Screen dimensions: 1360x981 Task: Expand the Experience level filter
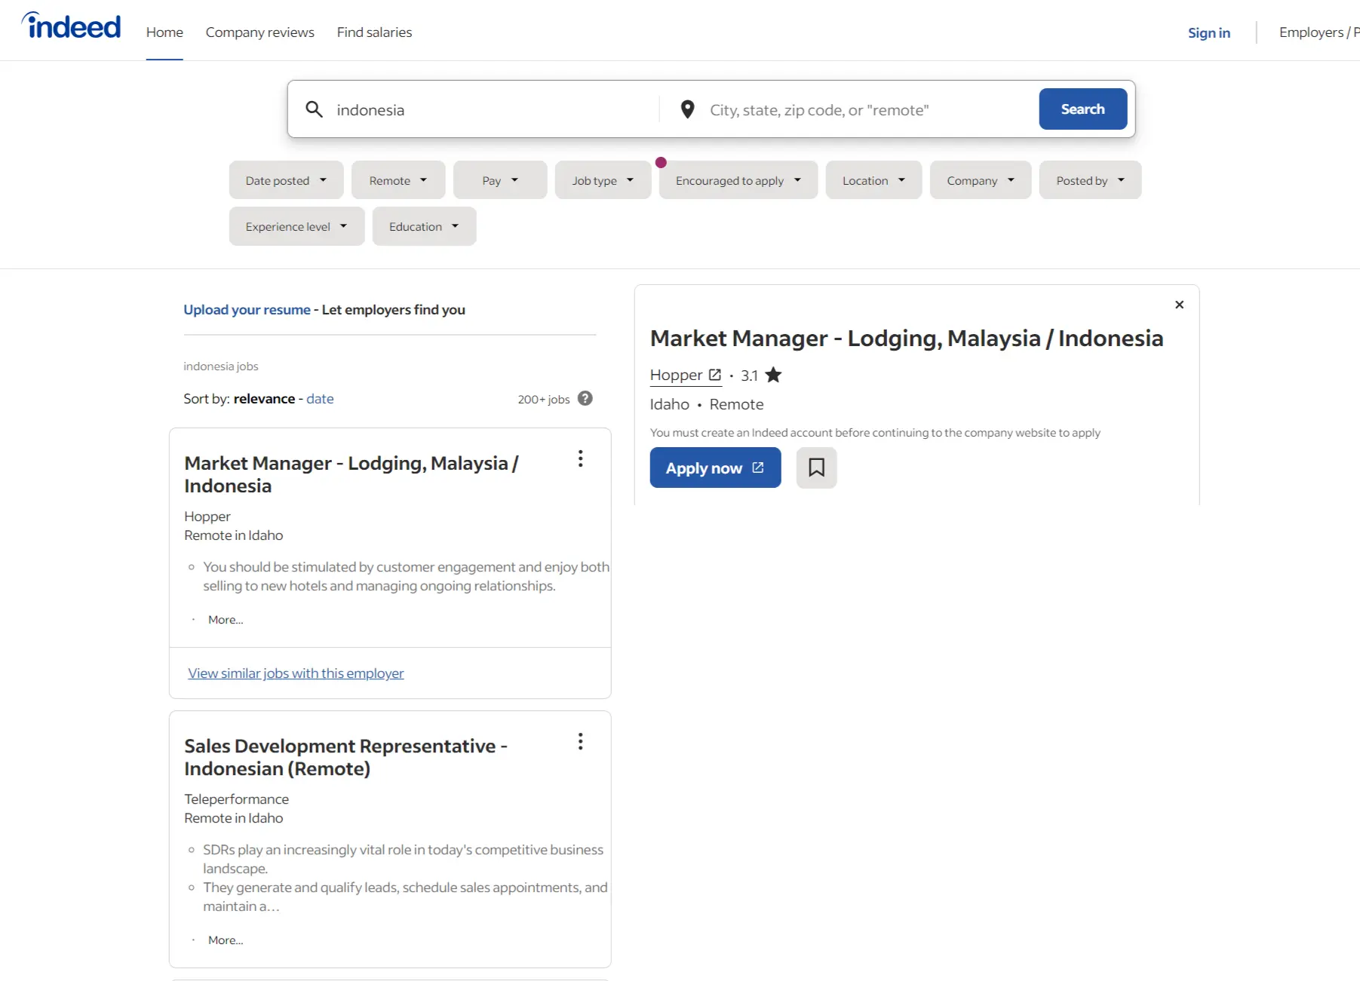pos(296,226)
